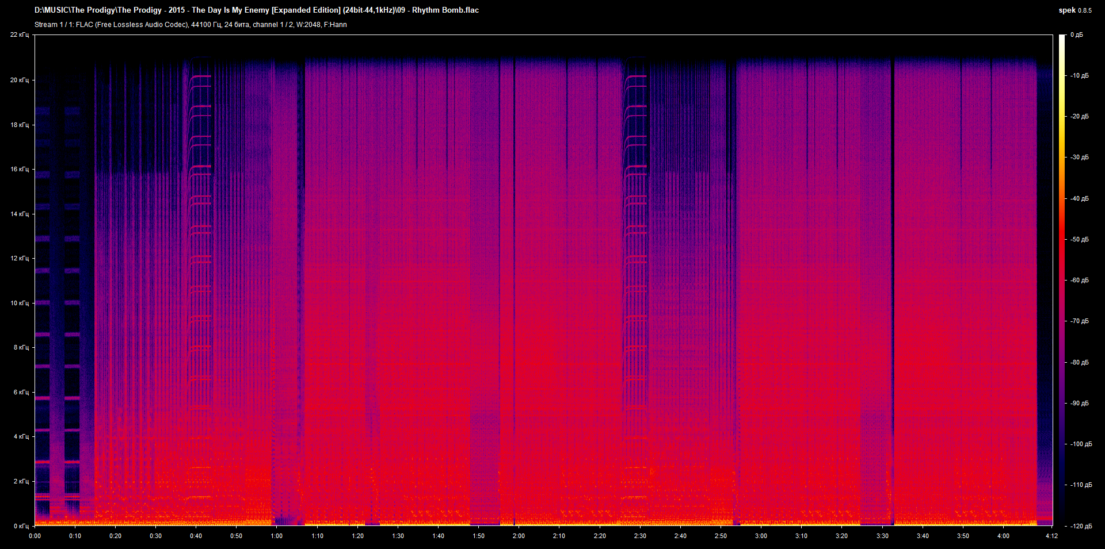The width and height of the screenshot is (1105, 549).
Task: Click the 1:00 time axis label
Action: pyautogui.click(x=276, y=536)
